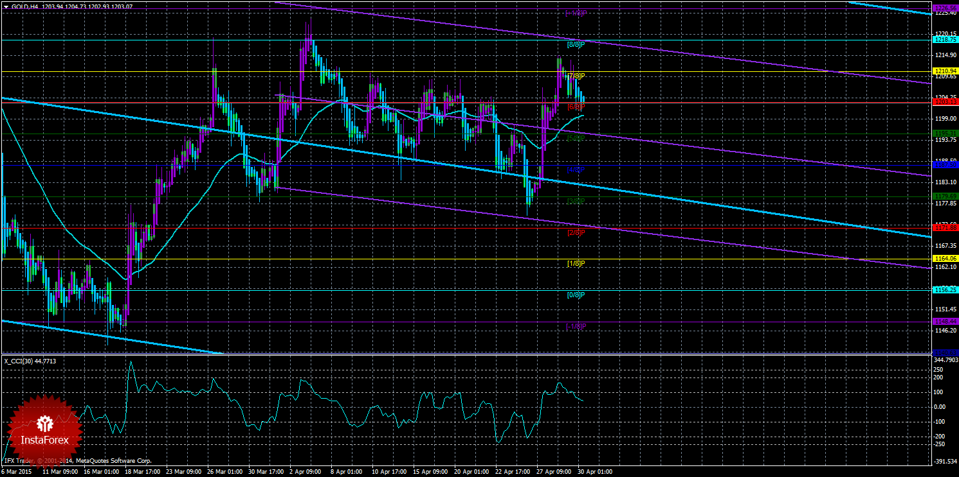Click the [-1/8]P Murrey level label

tap(576, 326)
